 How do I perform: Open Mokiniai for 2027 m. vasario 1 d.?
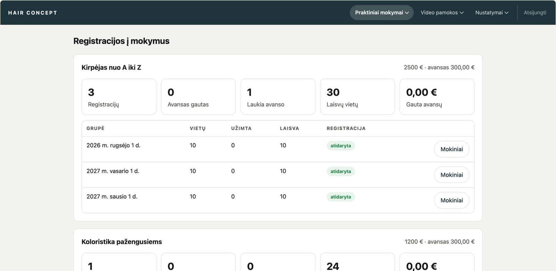(x=451, y=175)
